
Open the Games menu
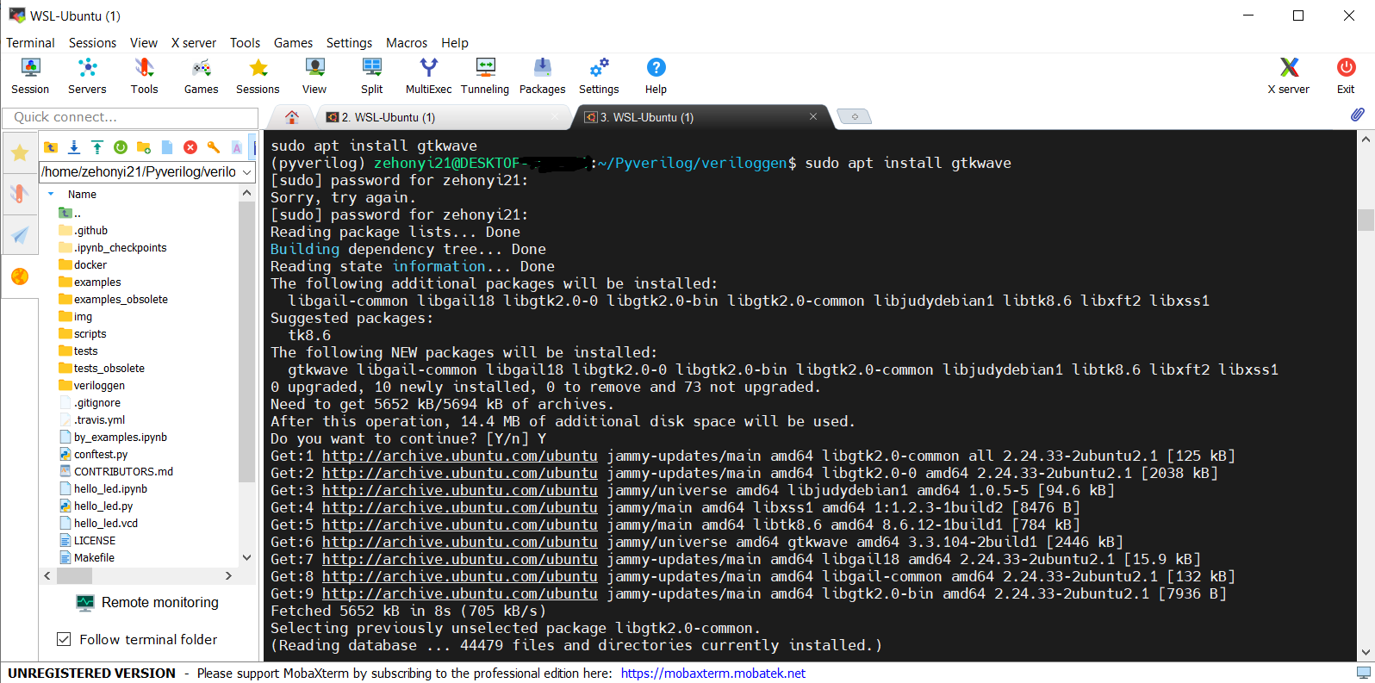click(x=293, y=42)
